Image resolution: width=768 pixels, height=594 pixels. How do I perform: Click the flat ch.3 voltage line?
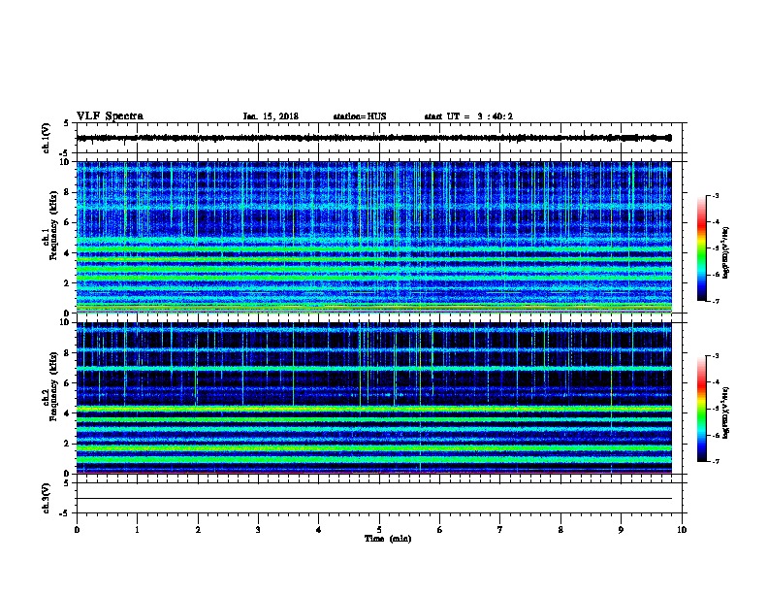coord(374,499)
